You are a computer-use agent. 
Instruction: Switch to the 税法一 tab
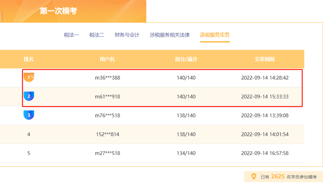click(71, 35)
